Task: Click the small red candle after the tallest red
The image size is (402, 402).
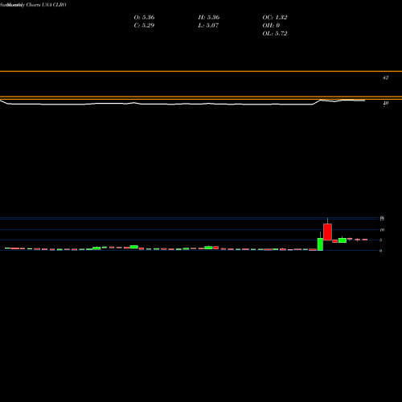Action: pyautogui.click(x=335, y=241)
